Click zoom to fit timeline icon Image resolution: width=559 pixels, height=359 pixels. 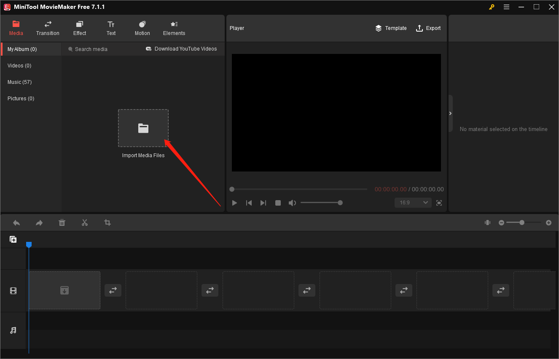(x=487, y=222)
